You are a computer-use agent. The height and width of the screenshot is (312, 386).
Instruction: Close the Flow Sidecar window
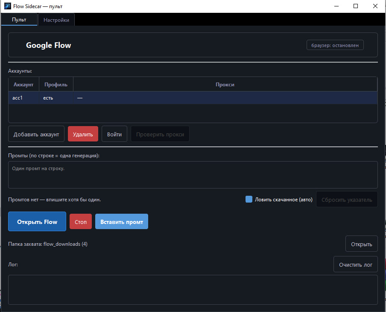coord(375,6)
